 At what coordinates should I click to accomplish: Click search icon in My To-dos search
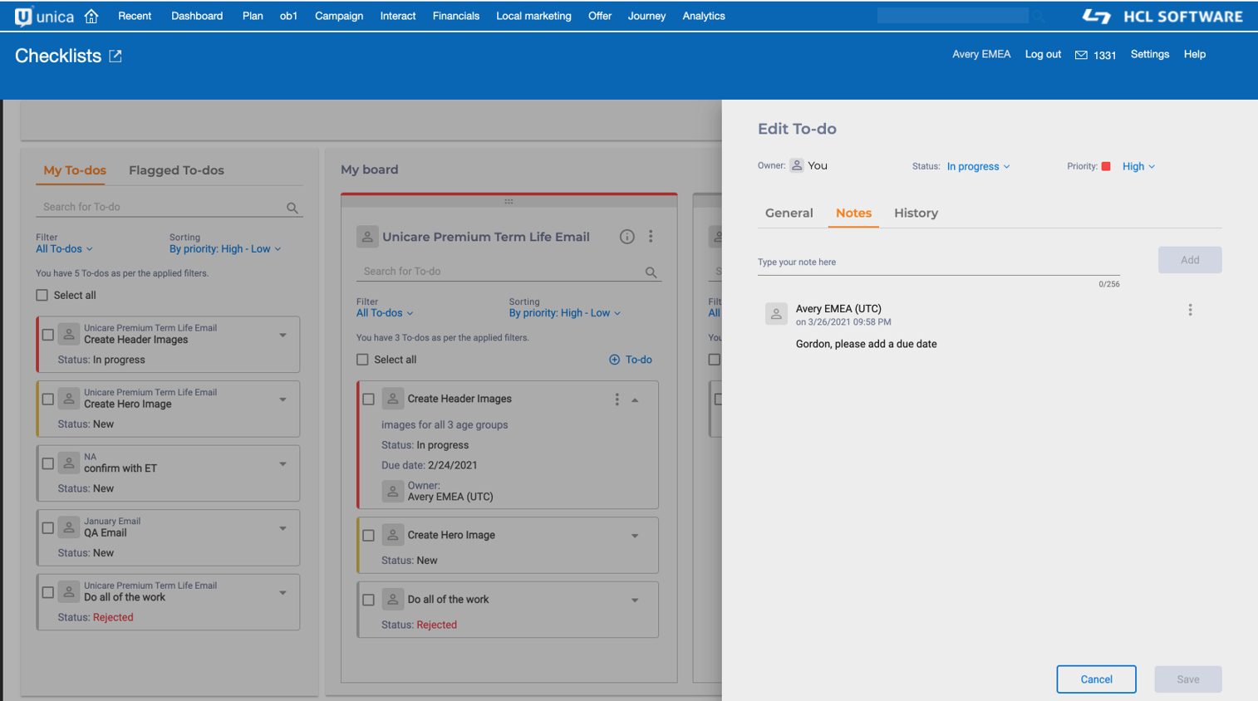tap(292, 208)
